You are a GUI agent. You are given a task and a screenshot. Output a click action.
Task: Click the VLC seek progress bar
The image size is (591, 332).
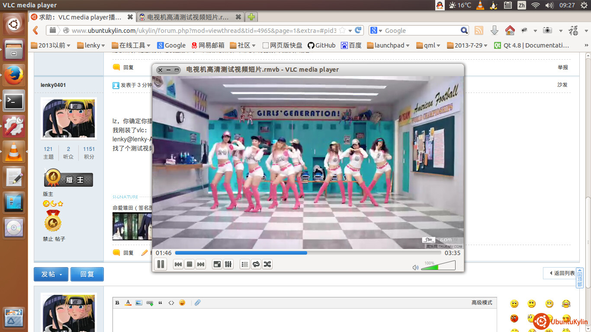(308, 253)
